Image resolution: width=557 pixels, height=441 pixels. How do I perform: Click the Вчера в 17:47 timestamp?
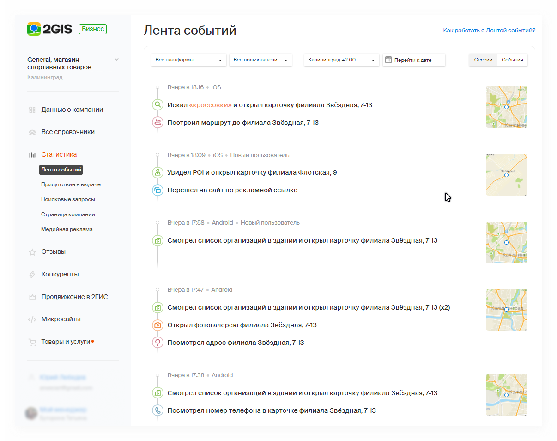[186, 290]
